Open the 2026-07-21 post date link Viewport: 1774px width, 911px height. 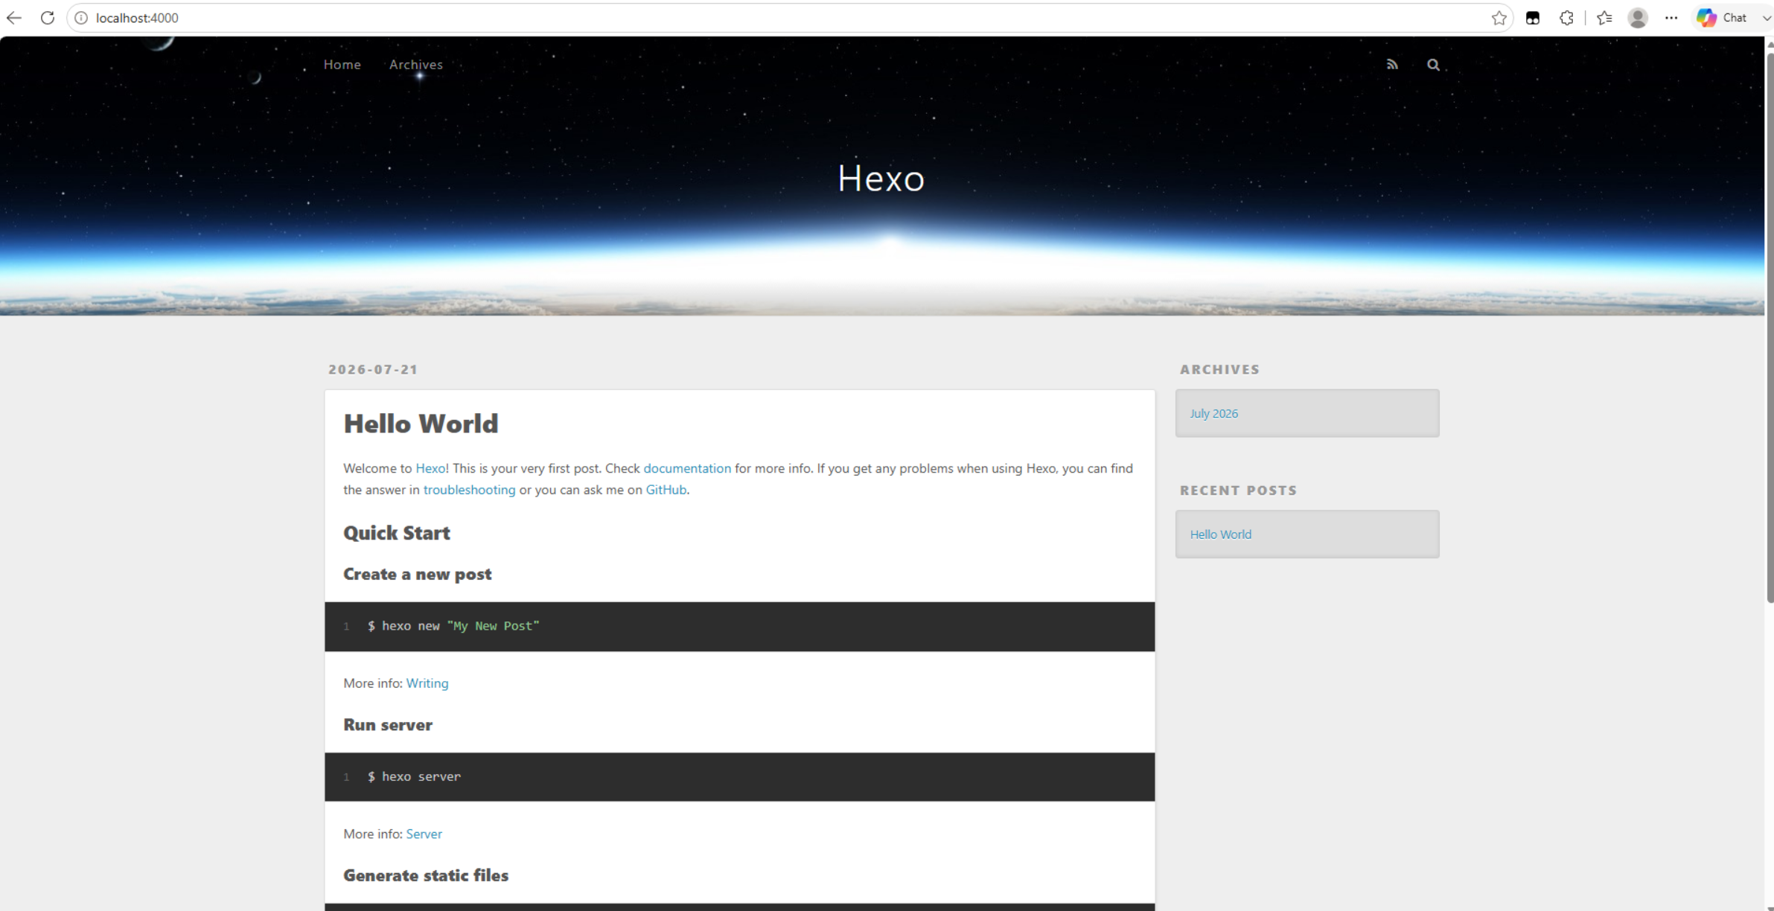[x=373, y=369]
